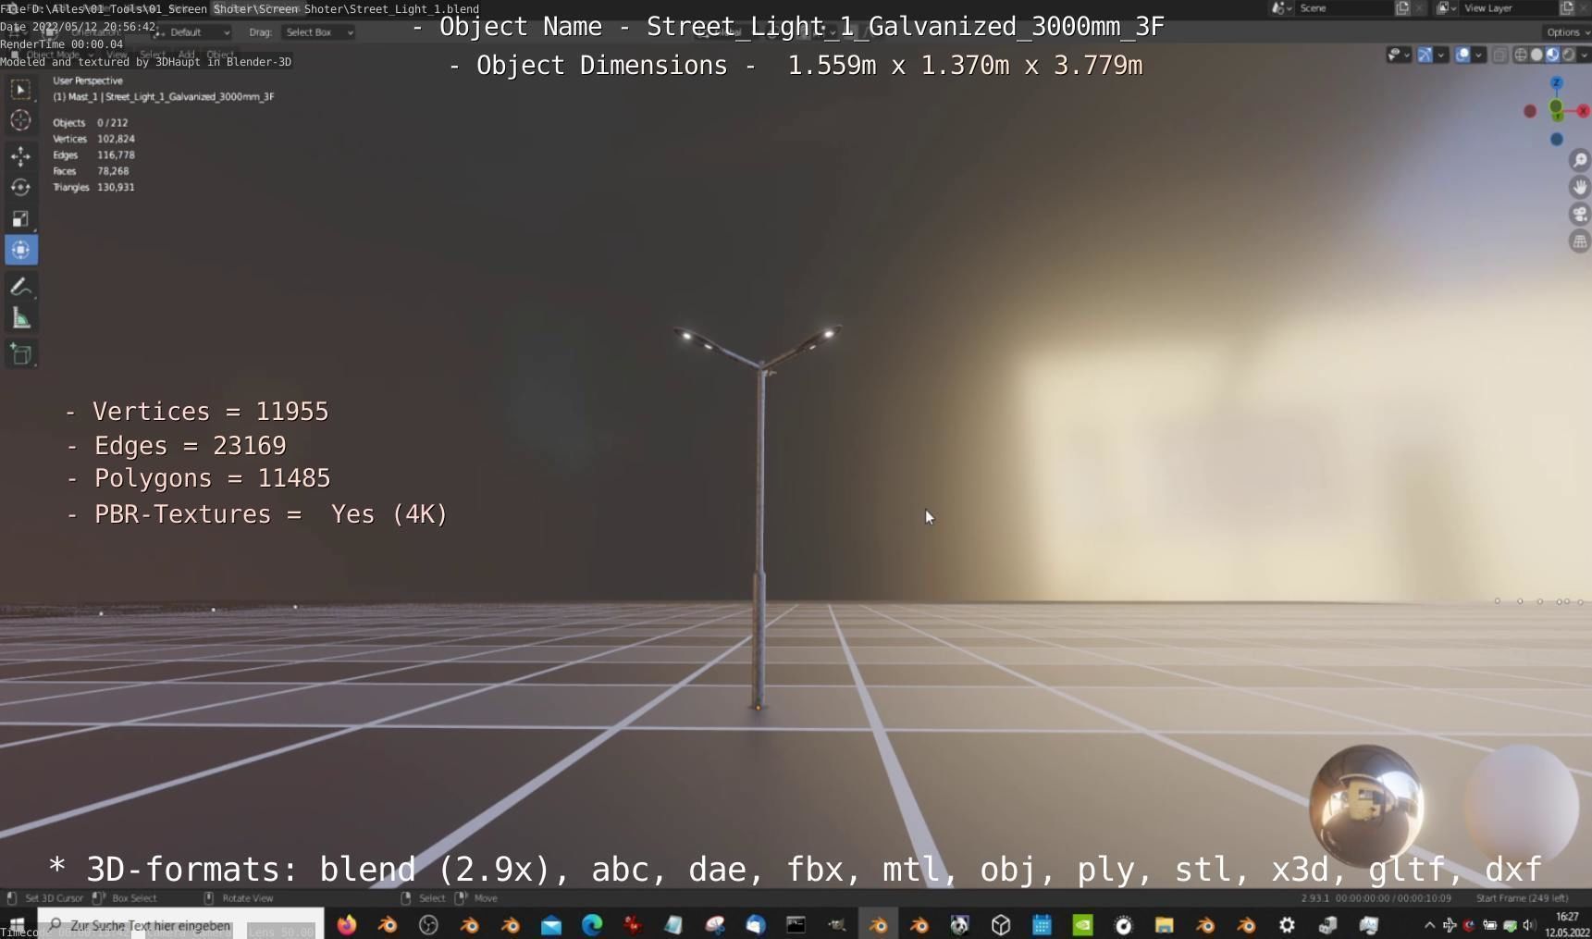Select the Measure tool

click(x=20, y=319)
